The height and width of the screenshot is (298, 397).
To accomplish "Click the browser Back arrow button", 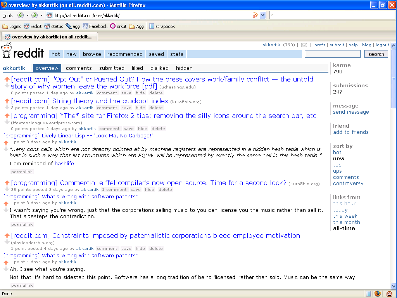I will tap(21, 16).
